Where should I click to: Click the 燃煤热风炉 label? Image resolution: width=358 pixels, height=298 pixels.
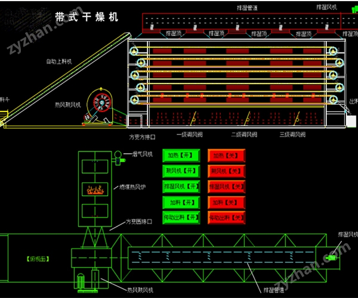(132, 187)
